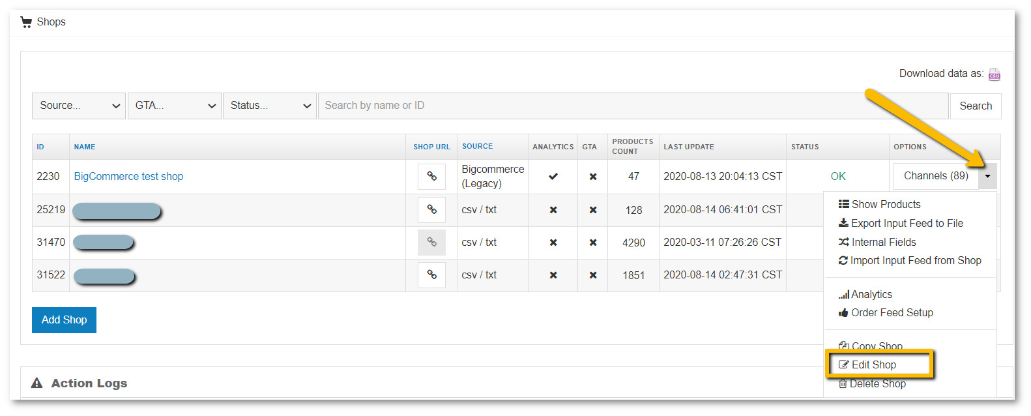This screenshot has height=416, width=1031.
Task: Click the Shops cart icon in header
Action: coord(26,22)
